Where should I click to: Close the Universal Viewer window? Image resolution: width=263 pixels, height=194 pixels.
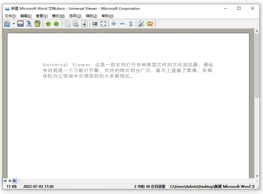click(x=253, y=8)
